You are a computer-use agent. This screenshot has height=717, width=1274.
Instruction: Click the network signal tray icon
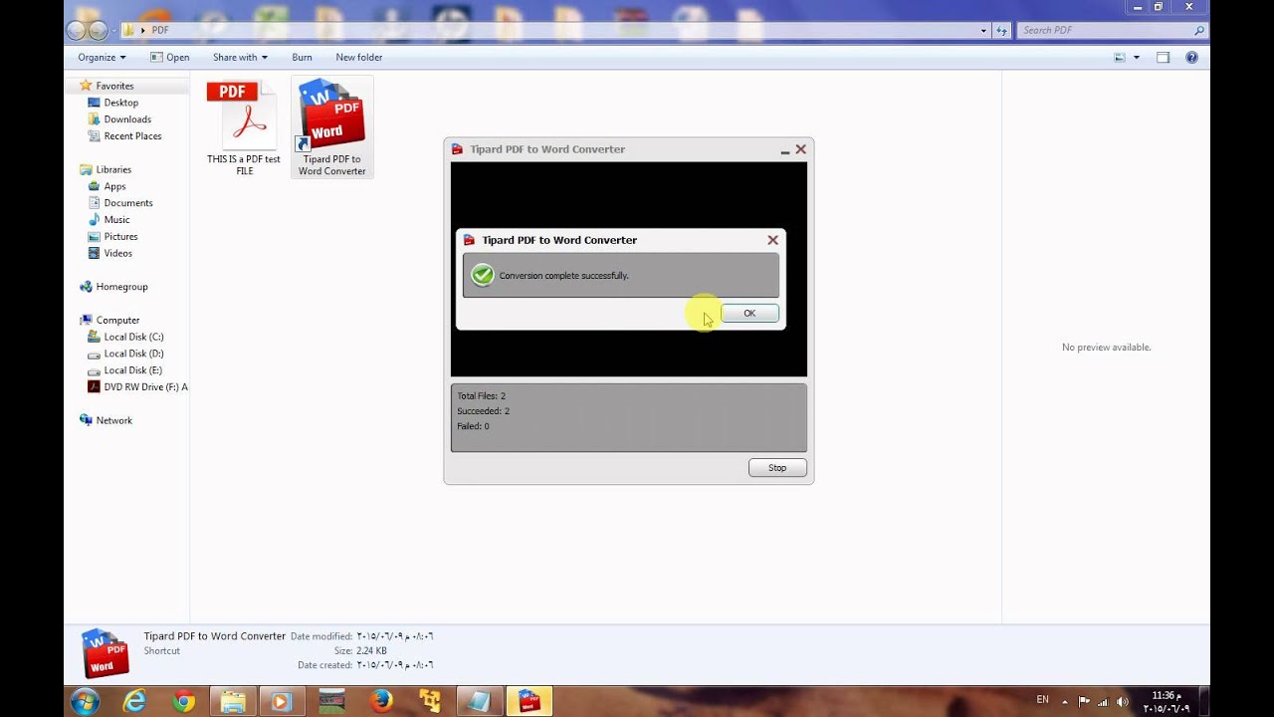coord(1103,701)
